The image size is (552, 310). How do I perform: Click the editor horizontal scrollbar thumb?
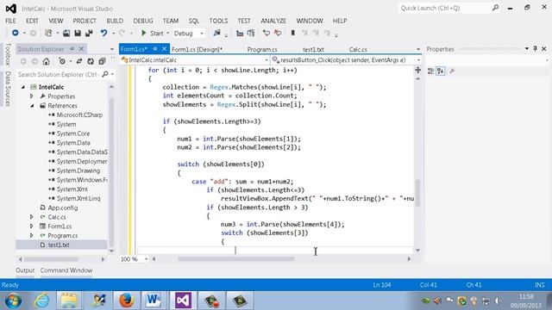tap(235, 259)
